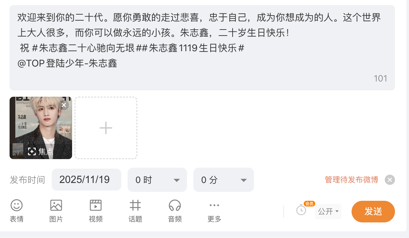Click the video (视频) icon
The height and width of the screenshot is (238, 409).
coord(96,206)
